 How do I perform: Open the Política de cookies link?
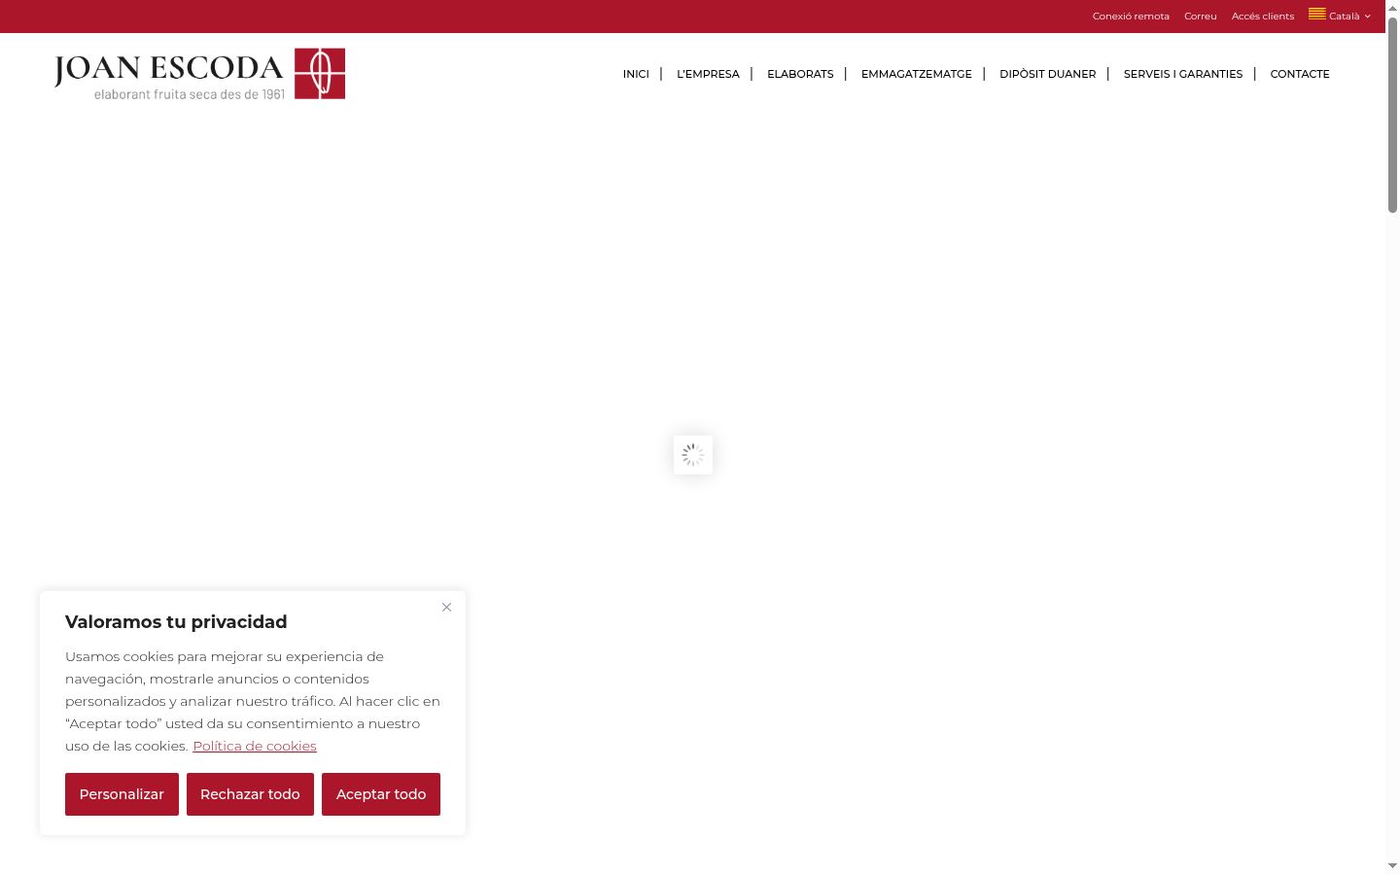coord(255,746)
